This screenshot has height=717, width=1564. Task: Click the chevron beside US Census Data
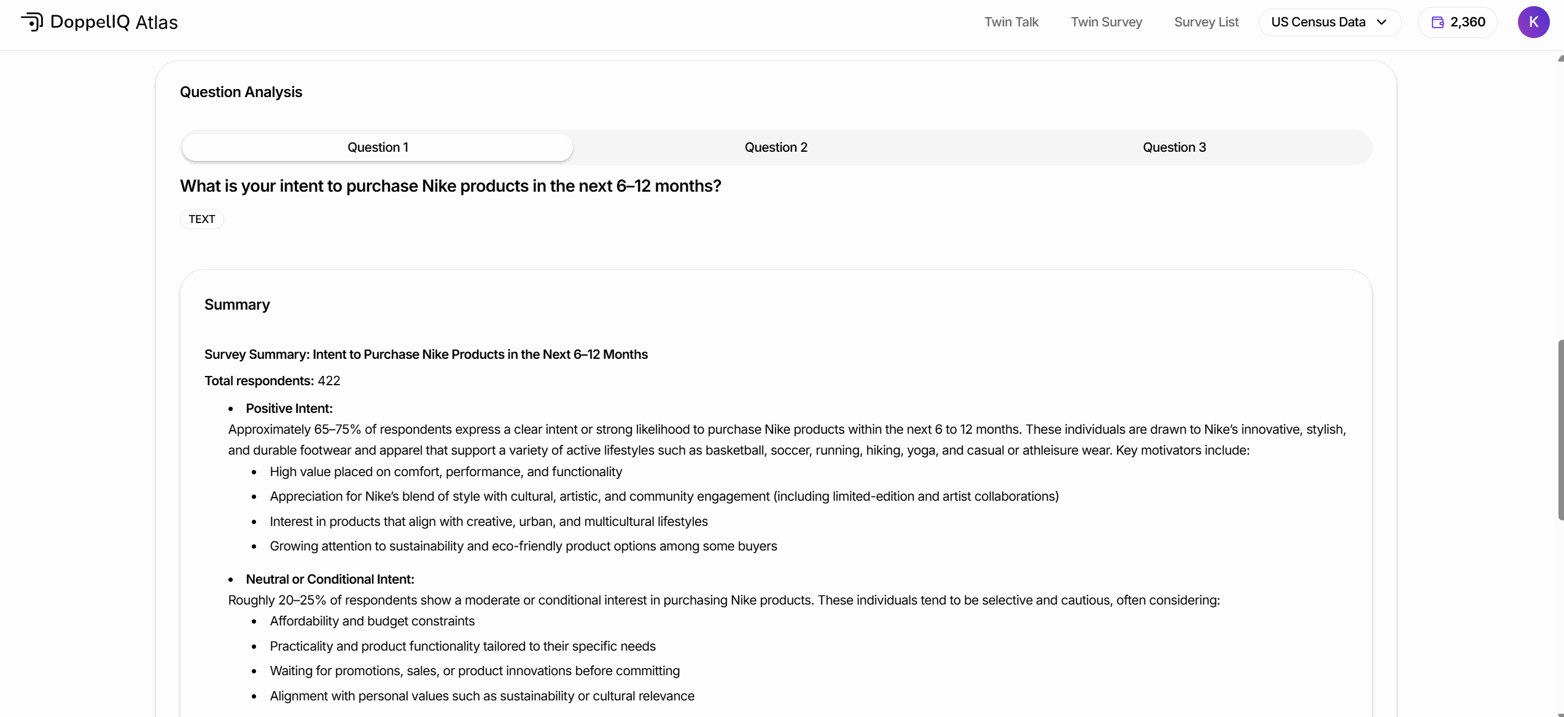(x=1382, y=22)
